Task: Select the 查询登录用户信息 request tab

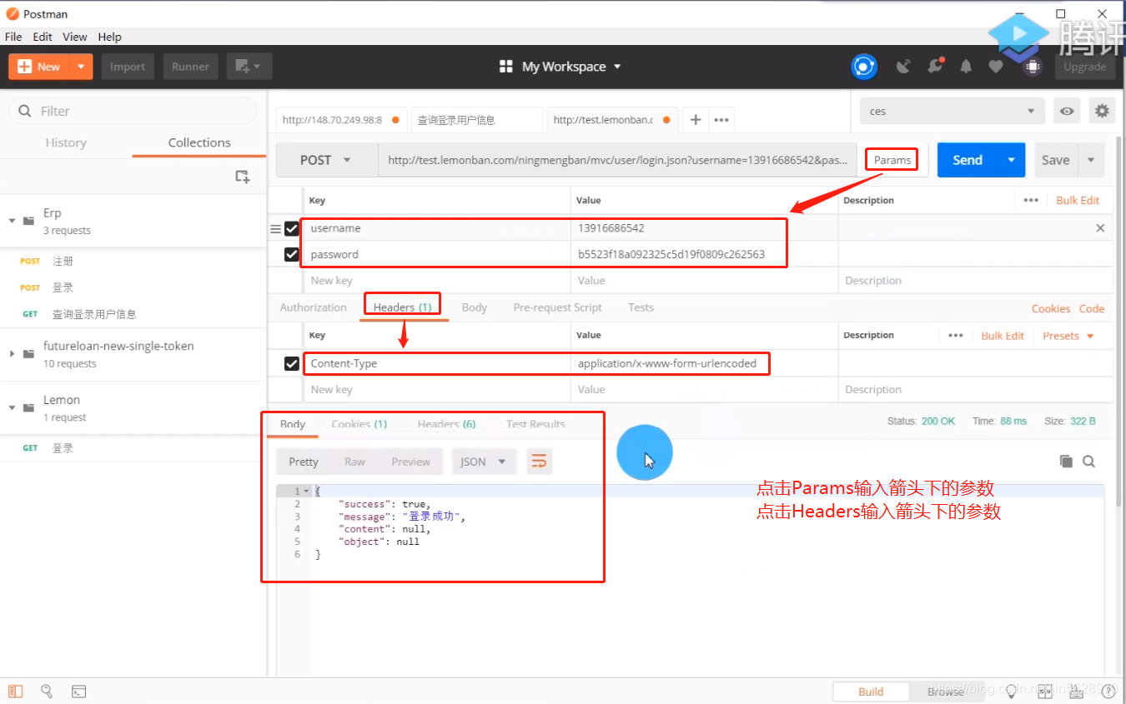Action: click(476, 120)
